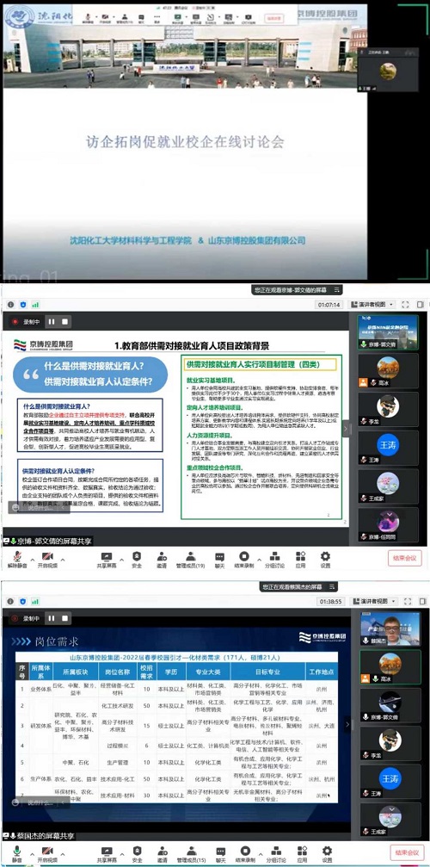This screenshot has height=867, width=430.
Task: Click red 结束共享 button in the top meeting toolbar
Action: [273, 17]
